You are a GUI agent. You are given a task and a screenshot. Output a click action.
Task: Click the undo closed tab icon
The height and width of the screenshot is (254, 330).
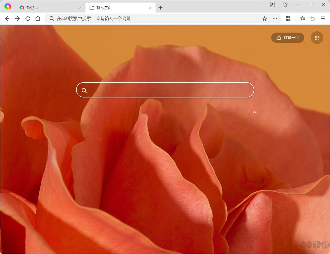pos(312,19)
